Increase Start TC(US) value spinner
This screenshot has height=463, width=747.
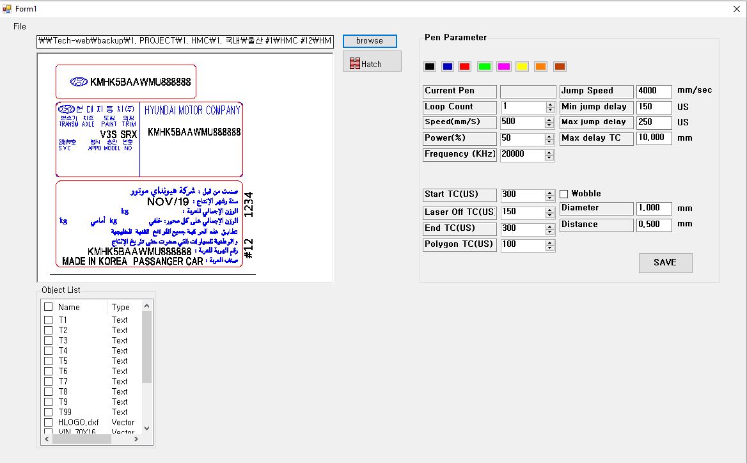point(550,192)
